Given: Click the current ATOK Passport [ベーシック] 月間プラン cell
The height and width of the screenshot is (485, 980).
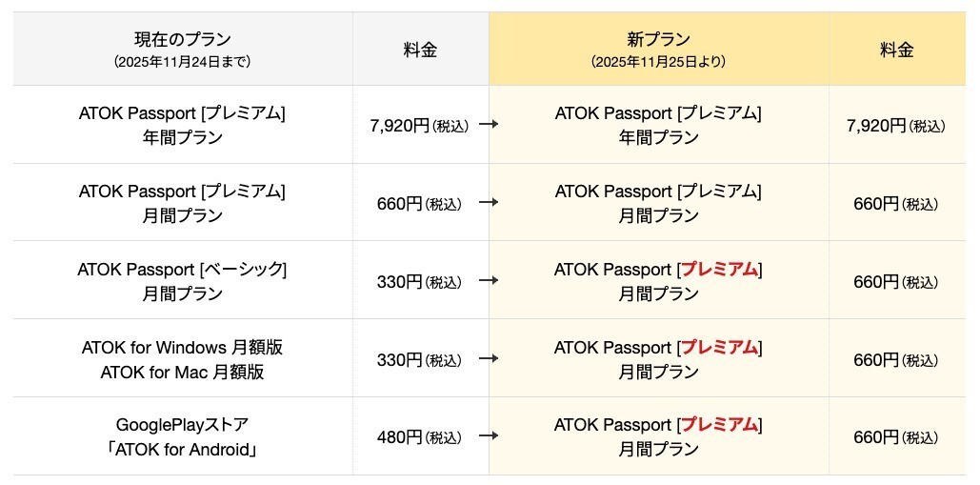Looking at the screenshot, I should [182, 281].
